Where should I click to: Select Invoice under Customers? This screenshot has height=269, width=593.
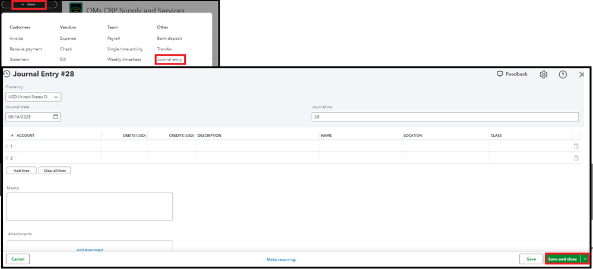[x=17, y=38]
